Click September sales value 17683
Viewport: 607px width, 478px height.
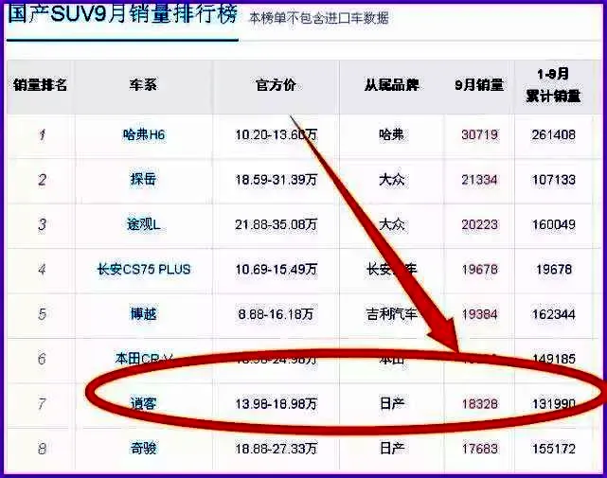tap(480, 449)
